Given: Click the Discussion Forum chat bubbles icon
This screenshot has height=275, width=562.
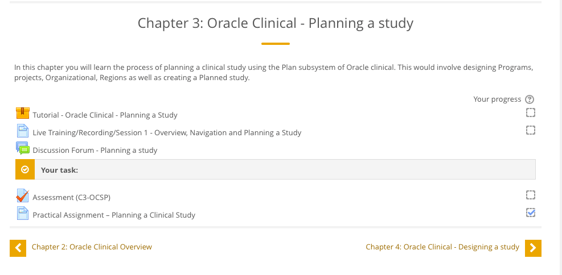Looking at the screenshot, I should pos(23,148).
